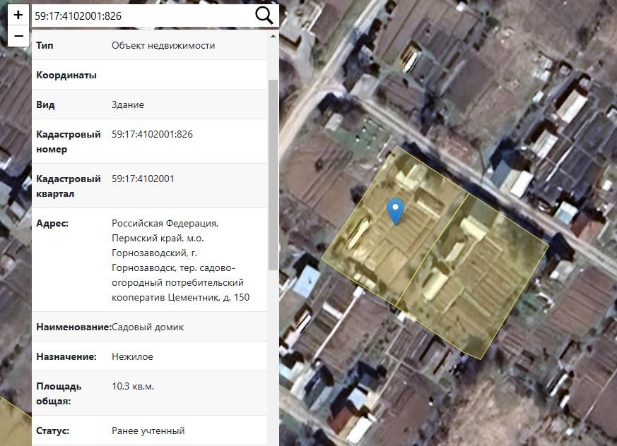
Task: Click the 'Статус:' label
Action: 53,430
